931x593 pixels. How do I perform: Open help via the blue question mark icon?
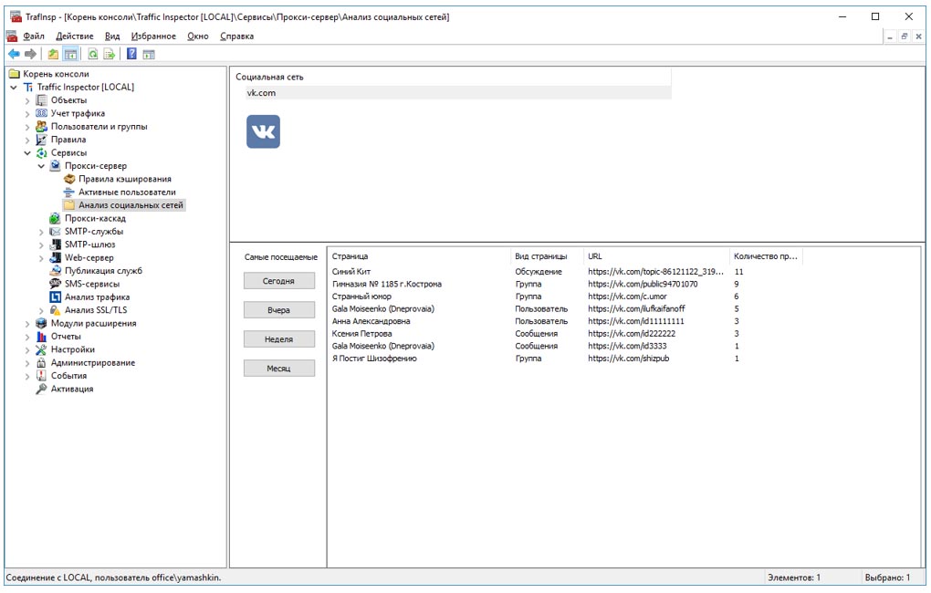131,54
